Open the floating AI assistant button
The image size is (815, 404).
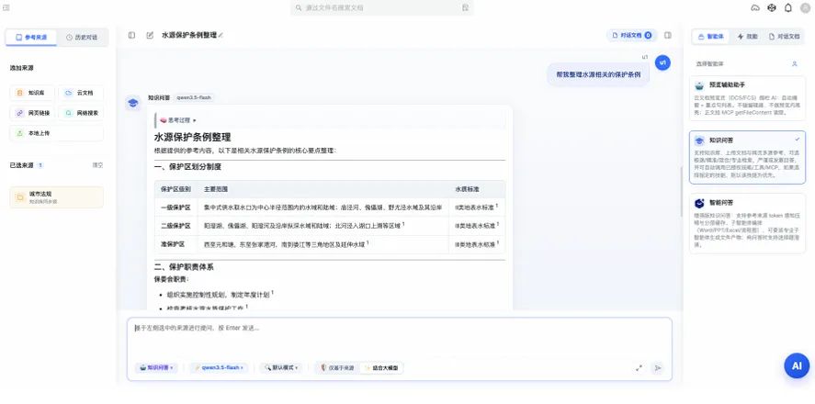pos(797,365)
